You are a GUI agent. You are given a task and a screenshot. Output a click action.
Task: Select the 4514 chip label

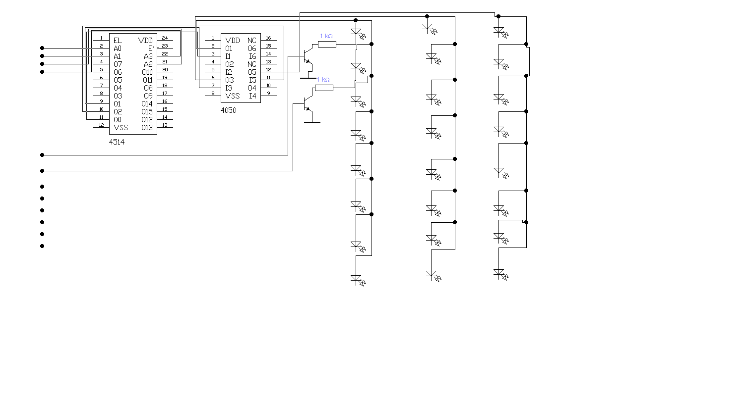(x=117, y=142)
